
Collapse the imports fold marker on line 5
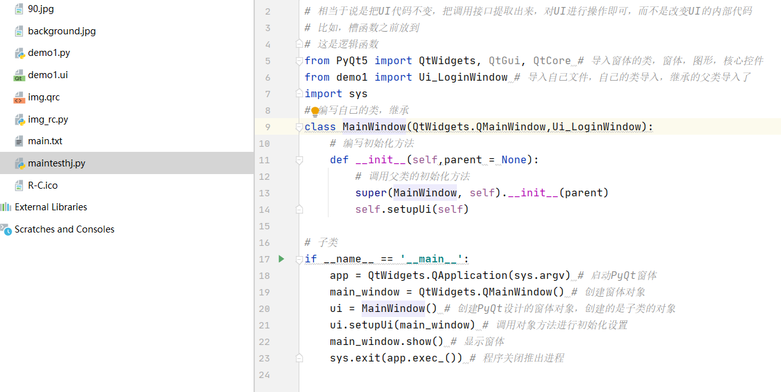[x=299, y=61]
